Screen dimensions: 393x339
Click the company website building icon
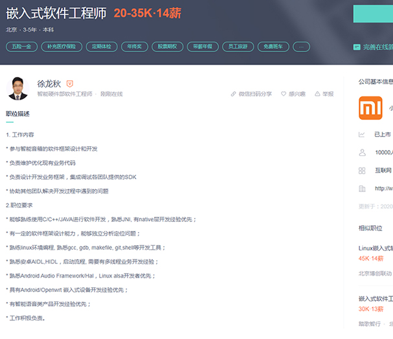(x=362, y=188)
